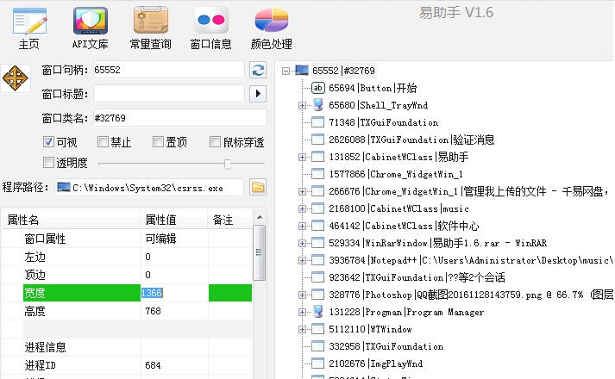Click the property list vertical scrollbar thumb
The image size is (615, 379).
[x=259, y=252]
